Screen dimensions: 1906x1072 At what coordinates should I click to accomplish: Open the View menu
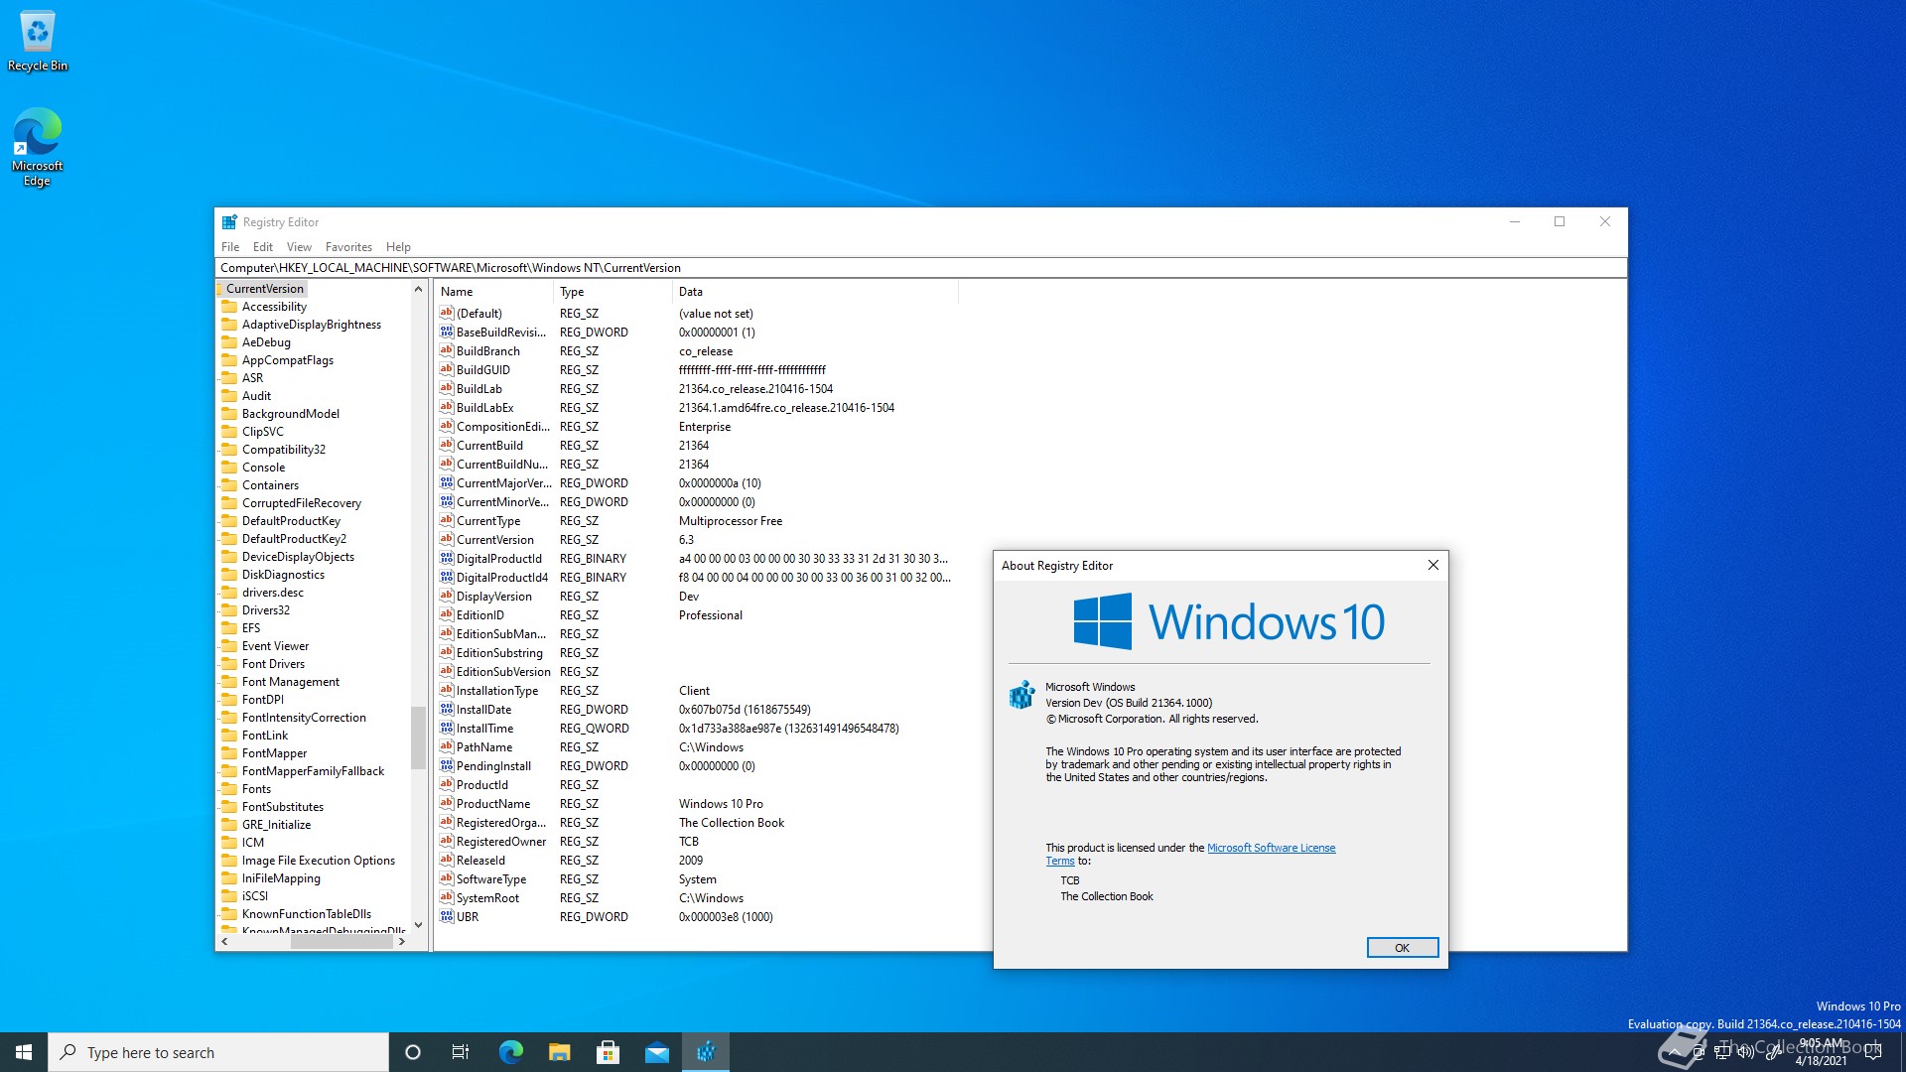[299, 247]
